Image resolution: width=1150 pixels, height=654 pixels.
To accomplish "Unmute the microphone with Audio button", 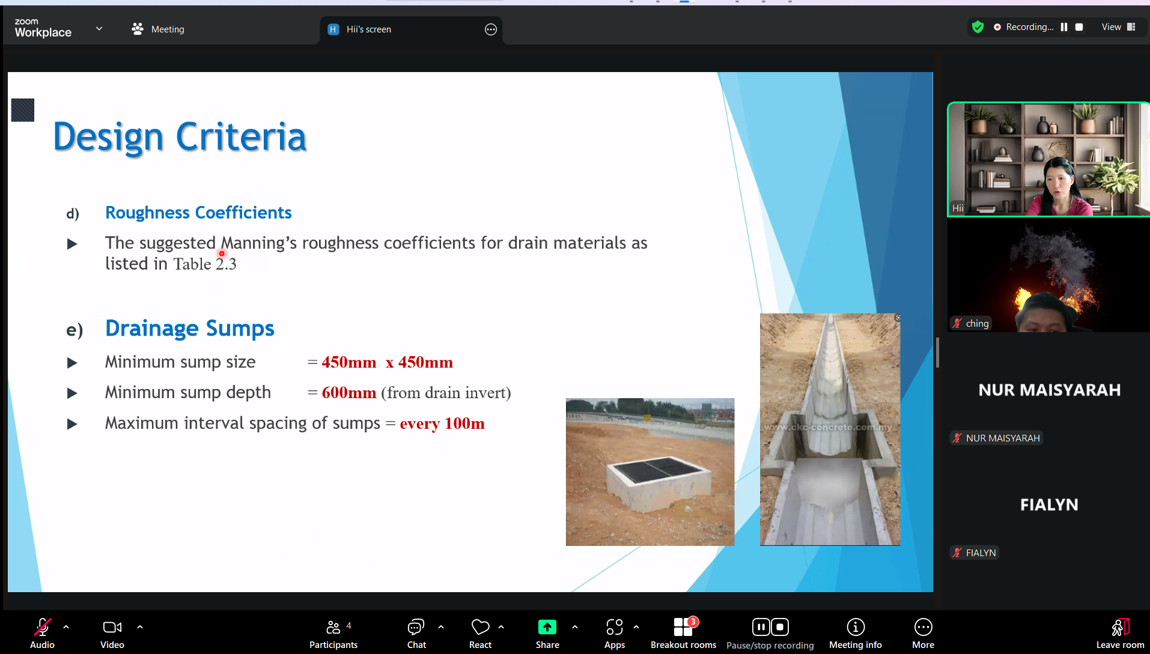I will [x=42, y=634].
